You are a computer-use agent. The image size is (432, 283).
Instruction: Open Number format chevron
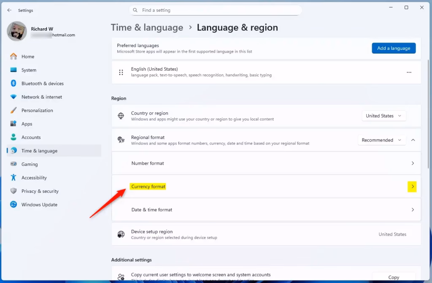pos(413,163)
